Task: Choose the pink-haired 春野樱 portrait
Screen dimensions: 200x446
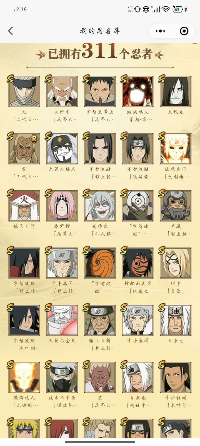Action: (62, 206)
